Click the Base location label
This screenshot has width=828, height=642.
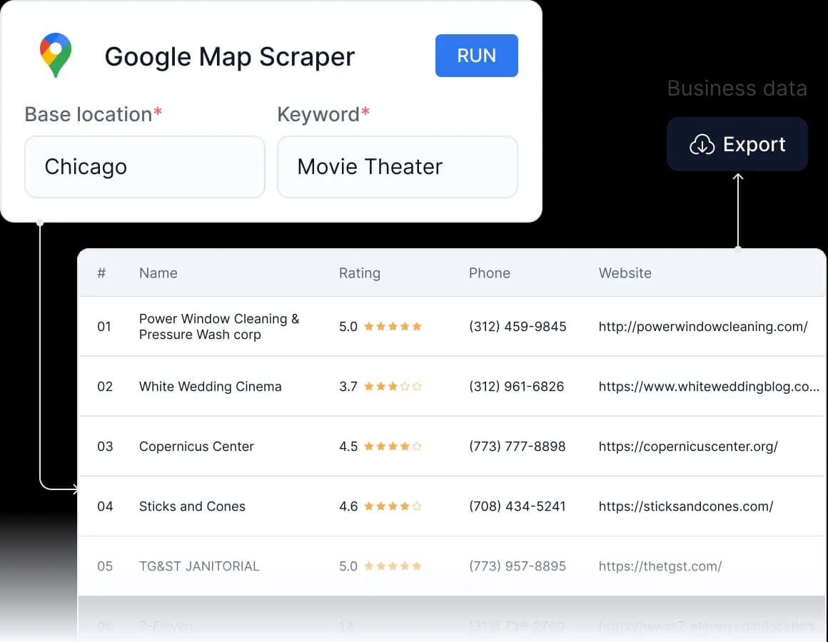coord(93,114)
